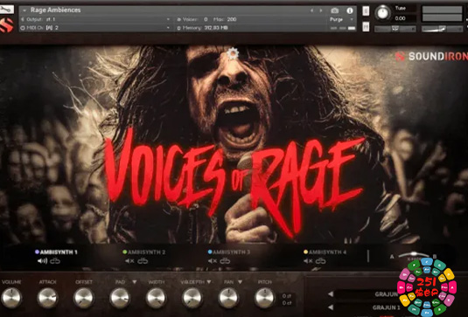Click previous-sound arrow in row above GRAJUN 1

331,294
